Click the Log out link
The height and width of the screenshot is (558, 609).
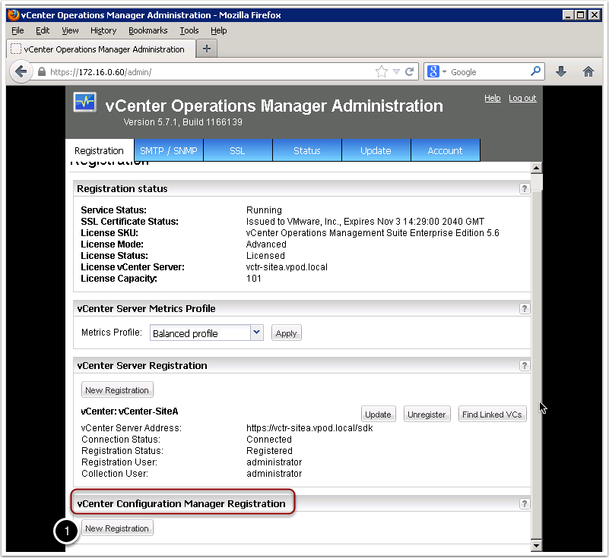[522, 98]
